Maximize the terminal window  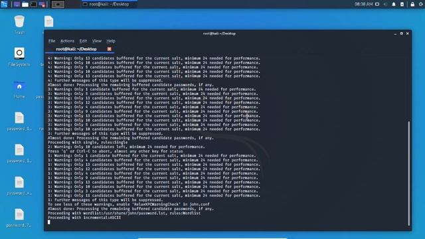click(401, 34)
